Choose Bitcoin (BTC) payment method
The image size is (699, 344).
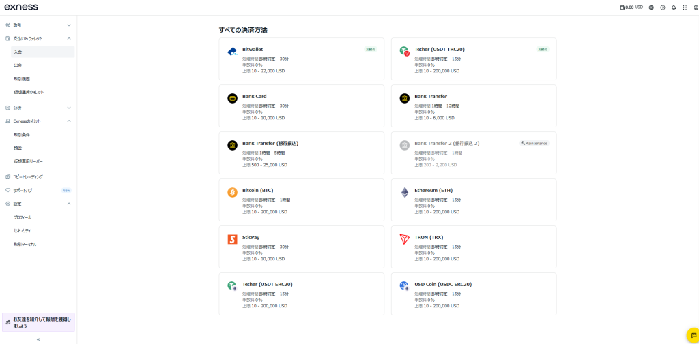click(301, 200)
